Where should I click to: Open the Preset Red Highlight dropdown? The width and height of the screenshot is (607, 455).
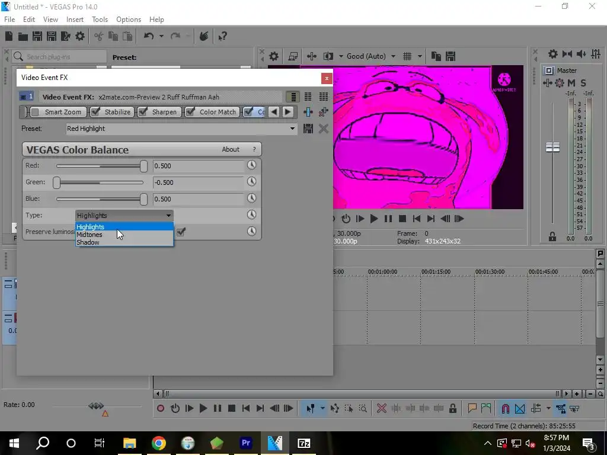pos(292,129)
